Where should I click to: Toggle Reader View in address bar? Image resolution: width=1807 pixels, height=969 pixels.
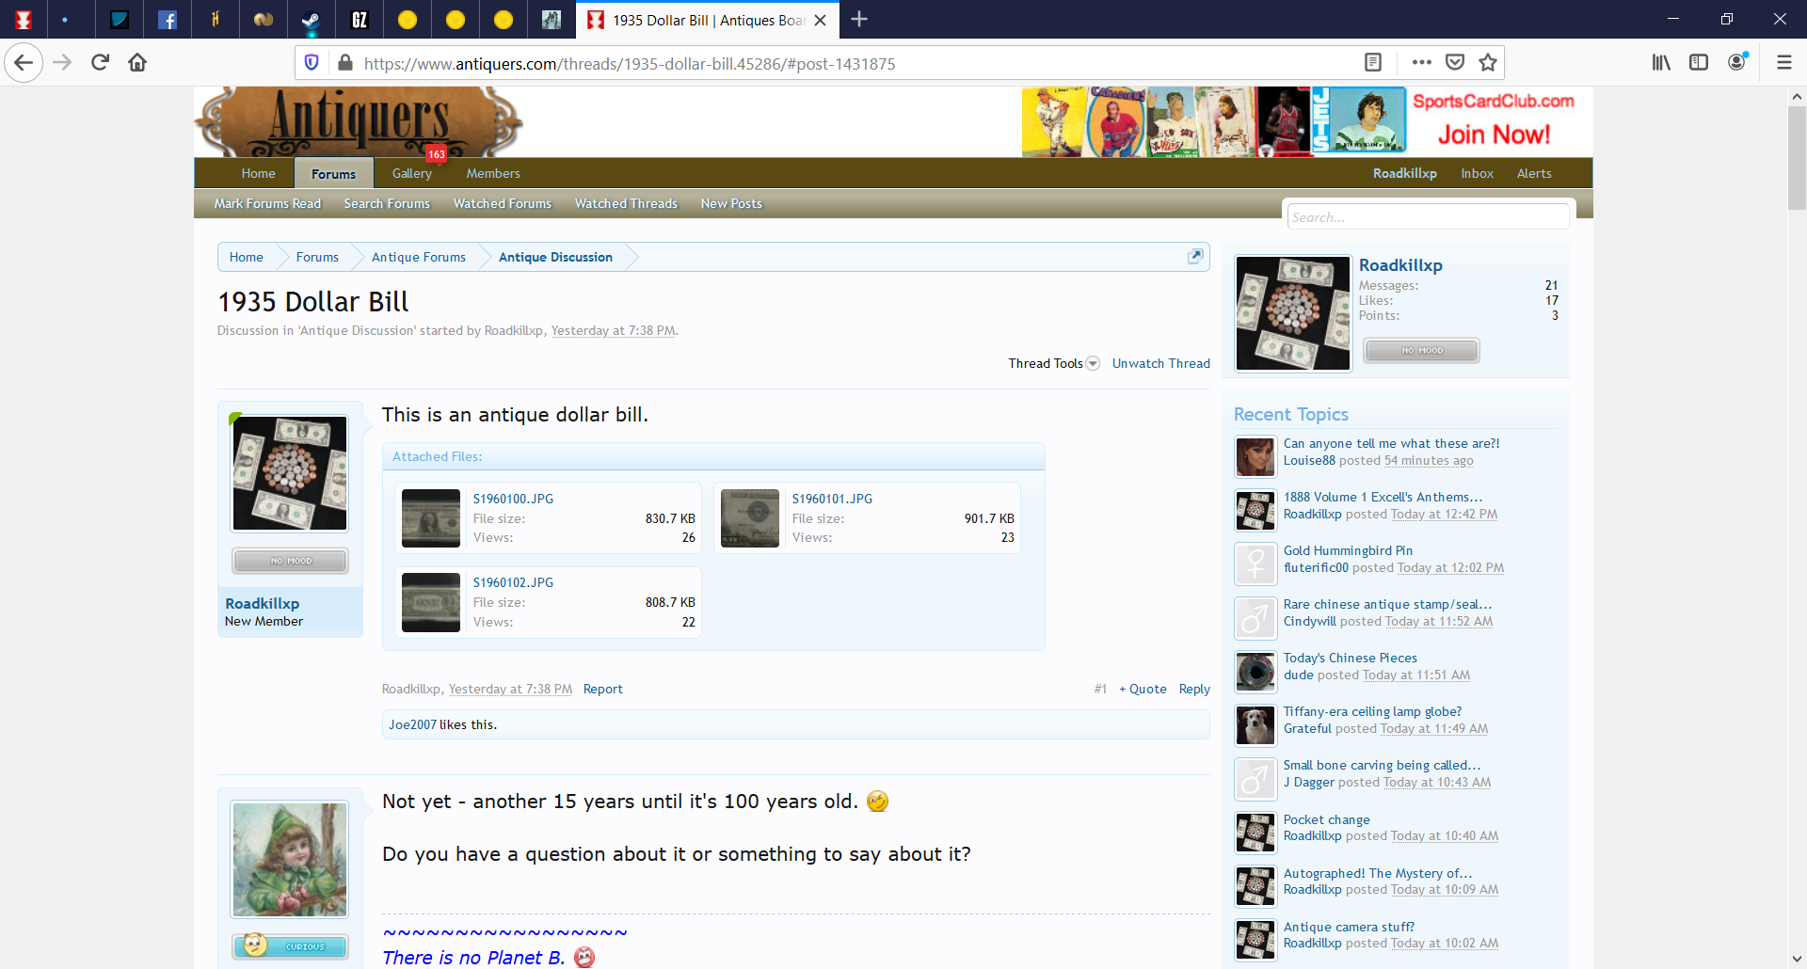coord(1373,63)
